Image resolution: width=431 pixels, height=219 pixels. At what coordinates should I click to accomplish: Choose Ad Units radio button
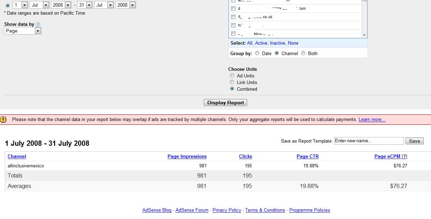[x=232, y=76]
